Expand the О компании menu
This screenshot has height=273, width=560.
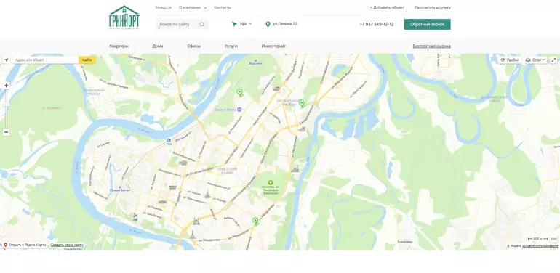pyautogui.click(x=193, y=7)
